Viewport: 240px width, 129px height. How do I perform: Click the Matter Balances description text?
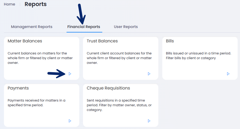40,58
